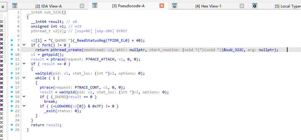Click the break statement on line 20
The height and width of the screenshot is (140, 301).
[50, 101]
